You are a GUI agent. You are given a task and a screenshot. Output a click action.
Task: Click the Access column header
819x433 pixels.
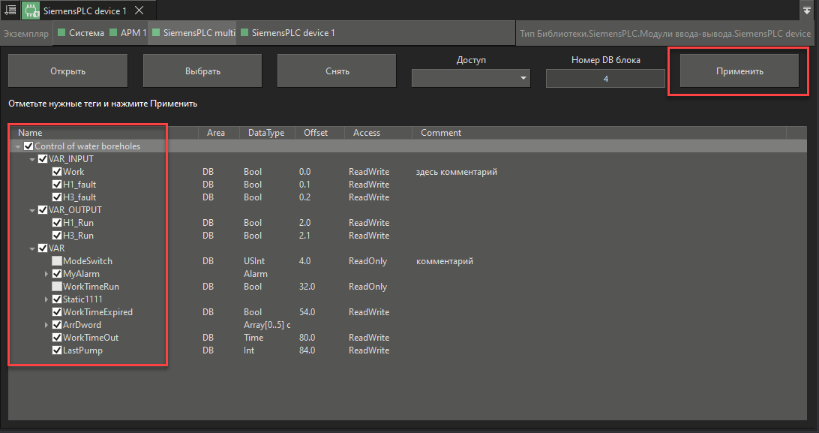[378, 133]
